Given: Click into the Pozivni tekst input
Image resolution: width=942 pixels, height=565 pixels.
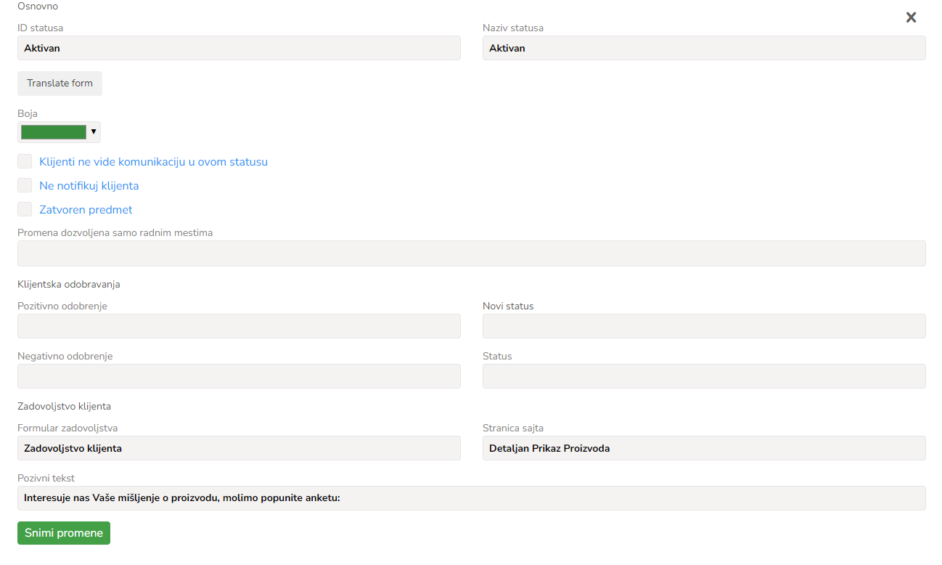Looking at the screenshot, I should pos(471,498).
